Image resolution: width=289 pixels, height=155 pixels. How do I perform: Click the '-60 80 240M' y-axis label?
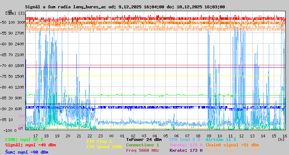[x=12, y=44]
